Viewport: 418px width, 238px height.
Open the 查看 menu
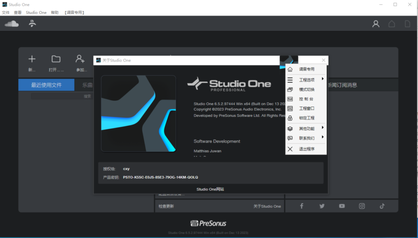(x=18, y=13)
